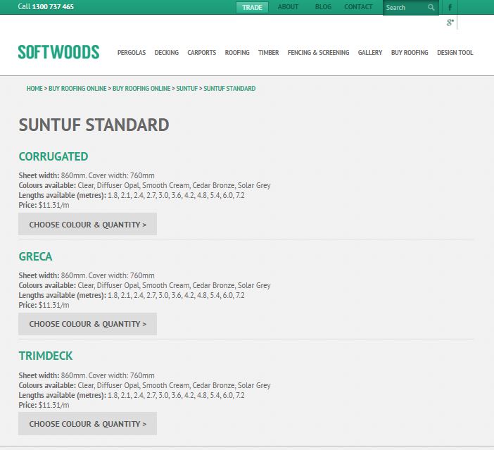Choose colour & quantity for Trimdeck
This screenshot has width=494, height=450.
(x=87, y=423)
